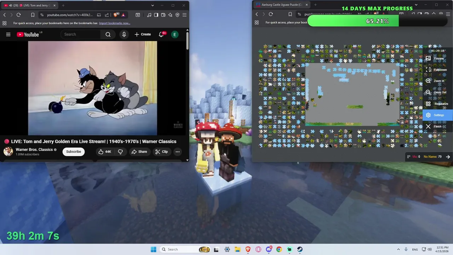Click the YouTube search magnifier button

tap(108, 34)
